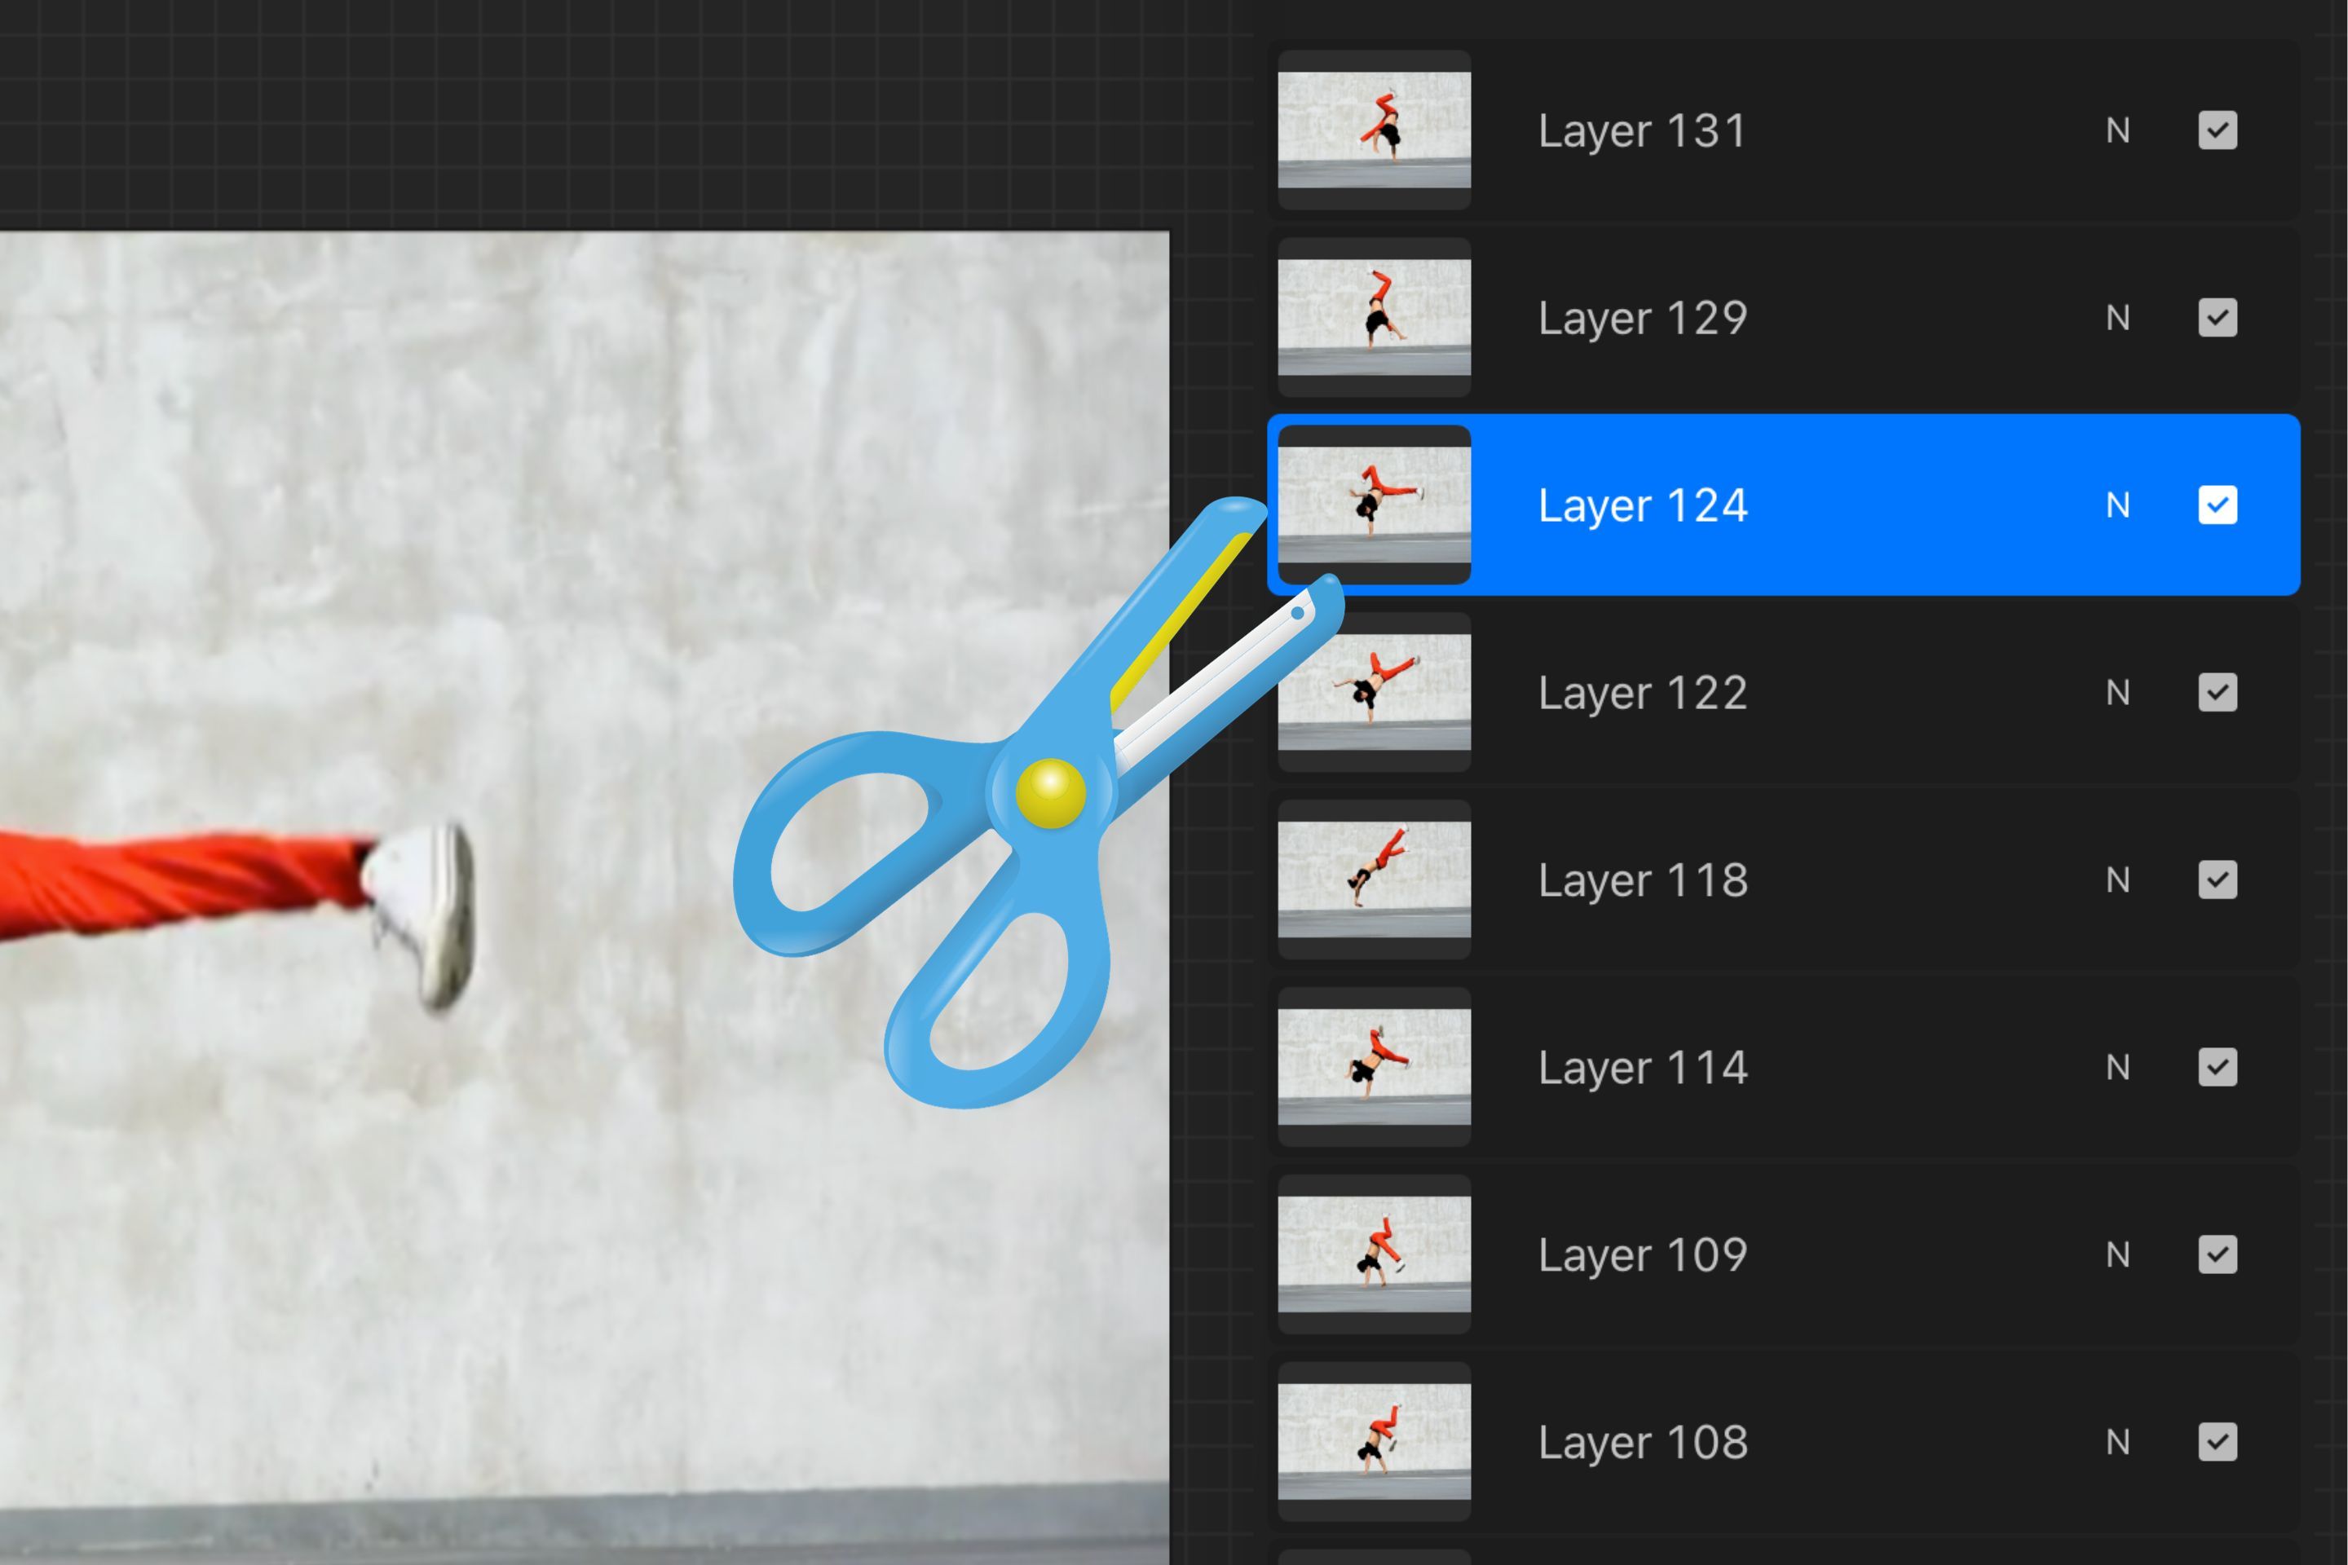Select the Layer 118 entry

click(x=1642, y=879)
